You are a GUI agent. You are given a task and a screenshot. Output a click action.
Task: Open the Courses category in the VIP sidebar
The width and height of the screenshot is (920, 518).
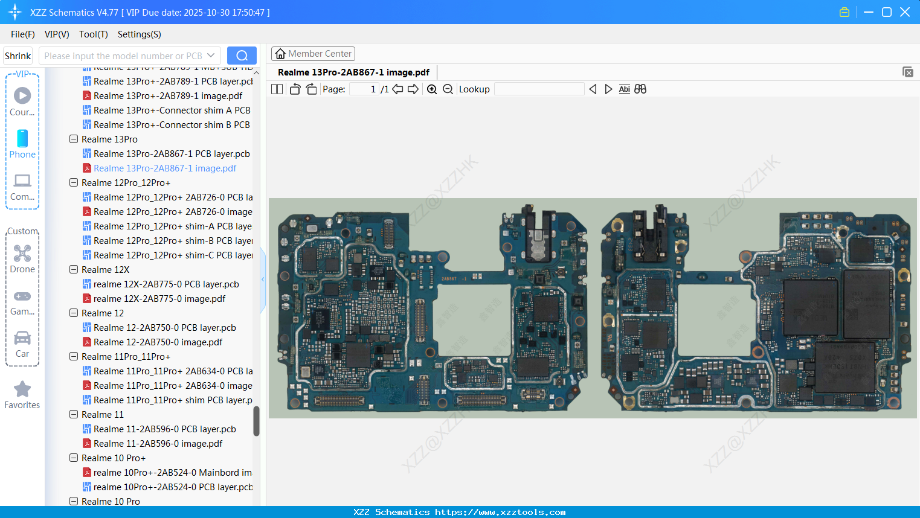(22, 101)
